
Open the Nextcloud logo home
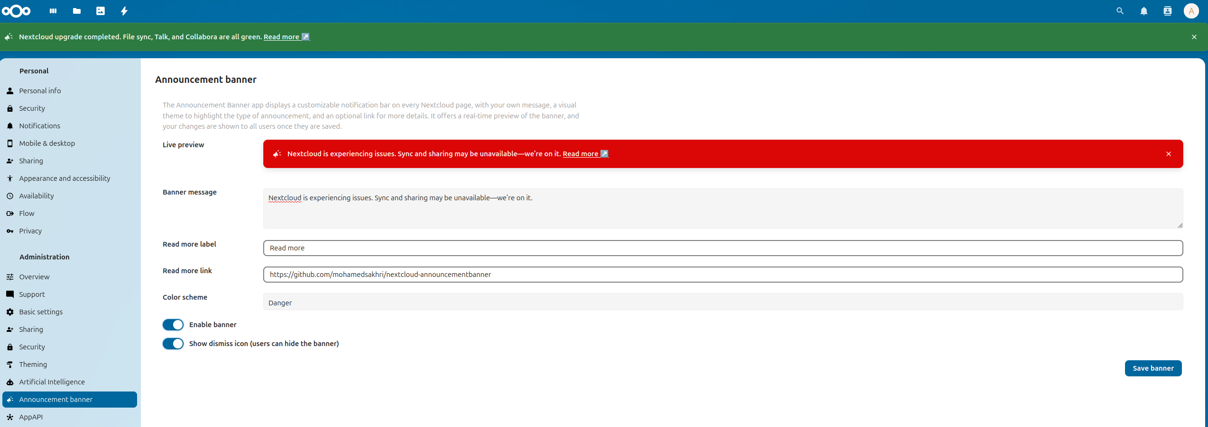(x=16, y=11)
